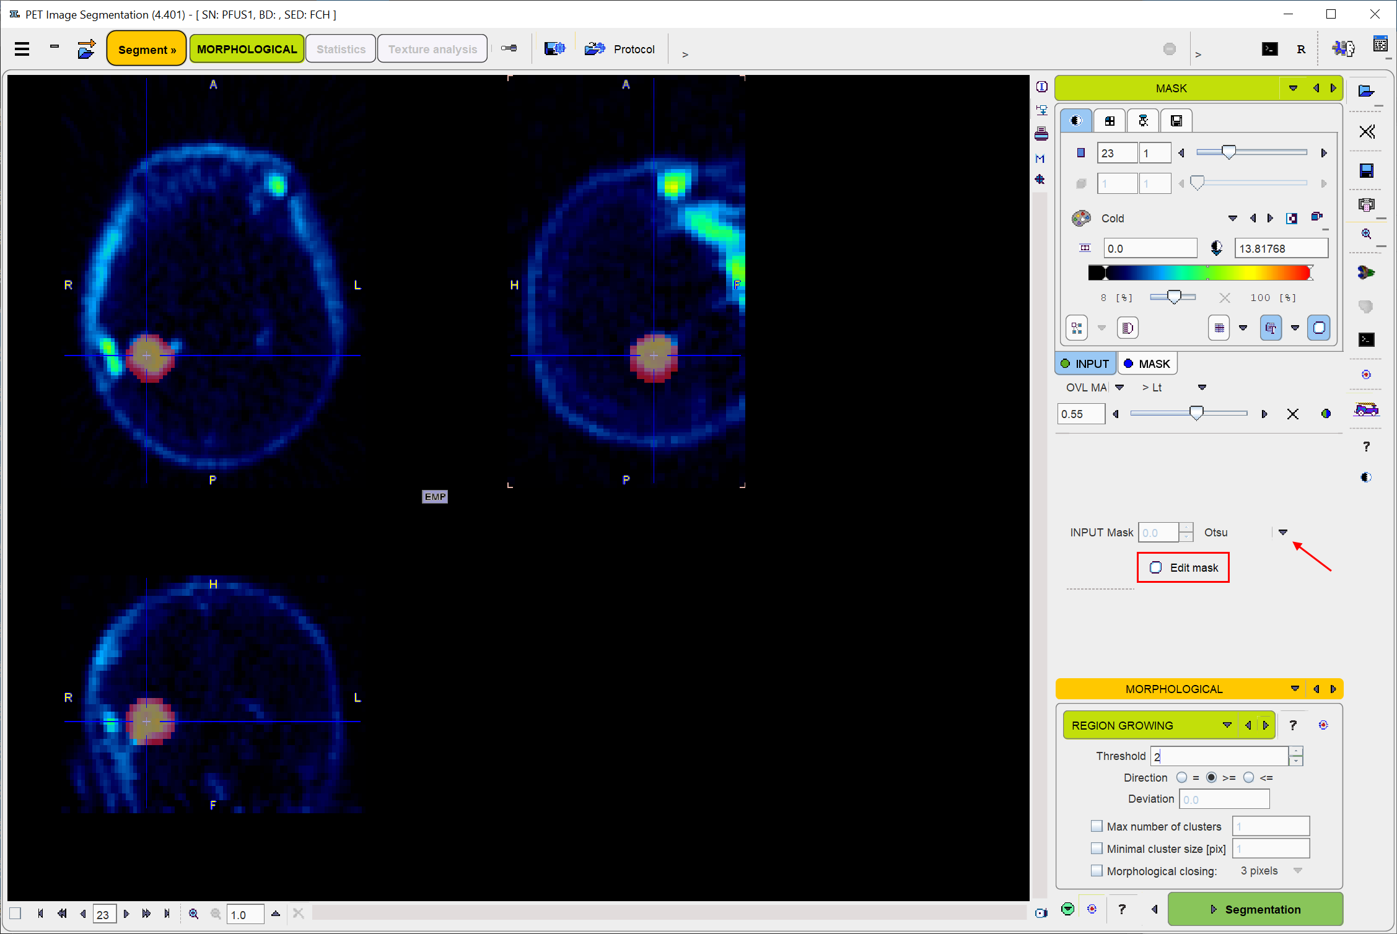This screenshot has height=934, width=1397.
Task: Enable Minimal cluster size [pix] checkbox
Action: (x=1097, y=849)
